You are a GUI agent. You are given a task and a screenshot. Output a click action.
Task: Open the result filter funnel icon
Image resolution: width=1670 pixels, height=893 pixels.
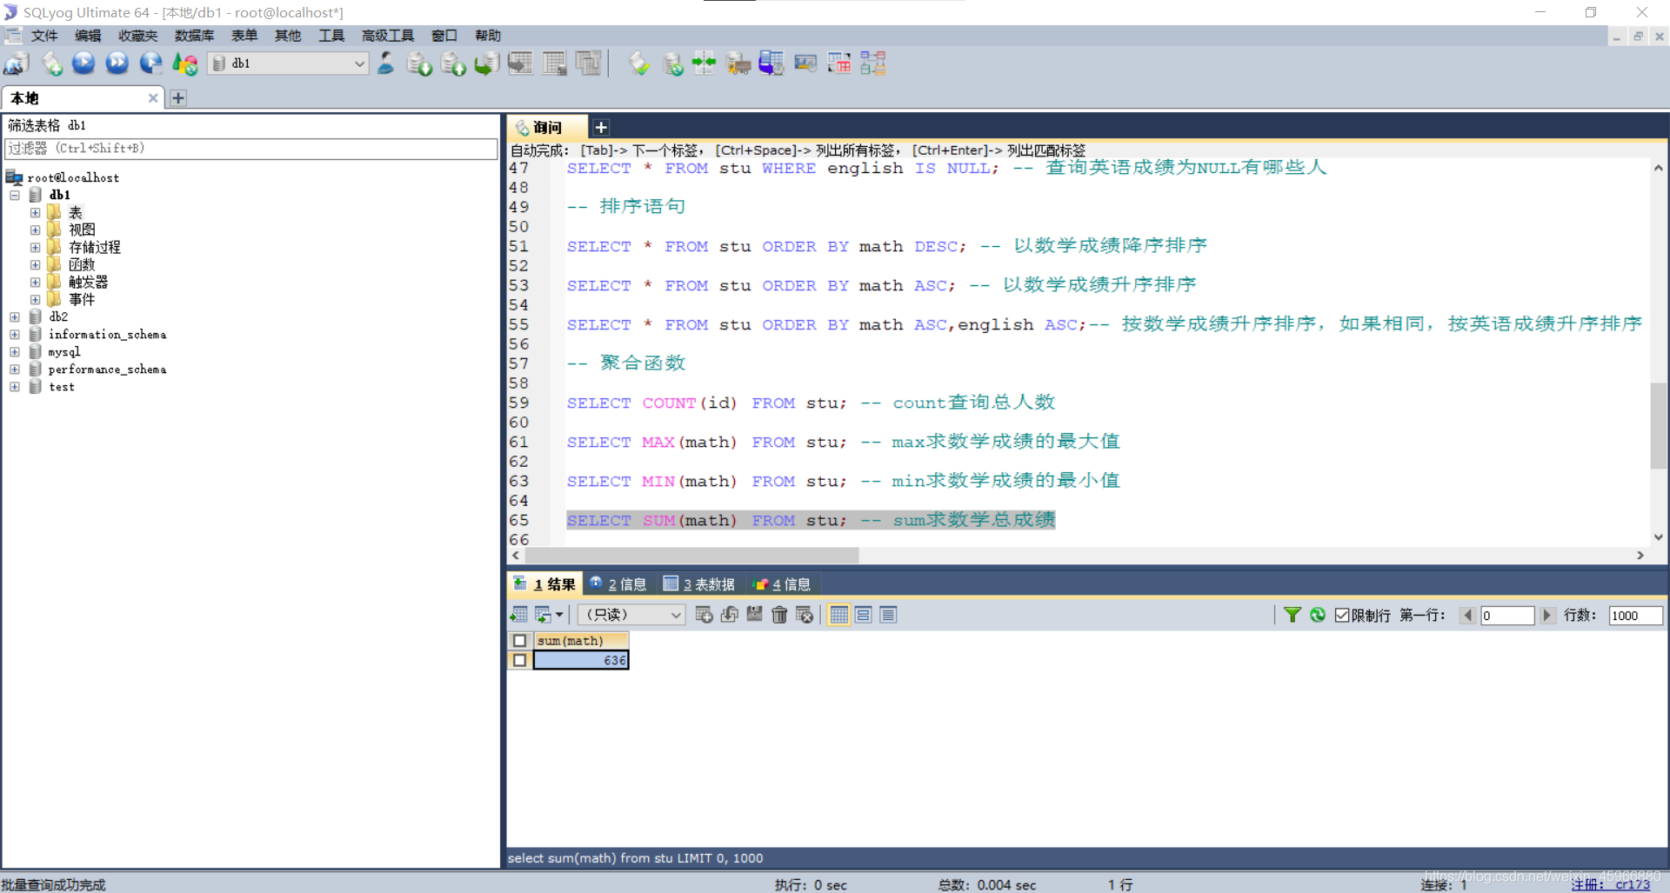(x=1293, y=615)
